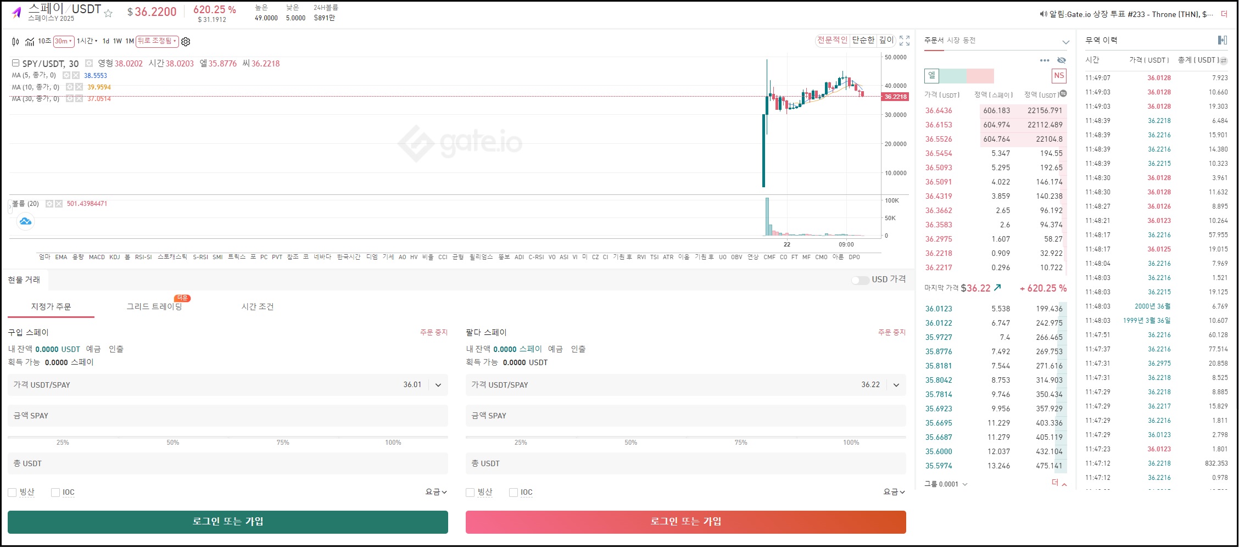Open settings for MA (5, 종가, 0)

click(x=66, y=75)
